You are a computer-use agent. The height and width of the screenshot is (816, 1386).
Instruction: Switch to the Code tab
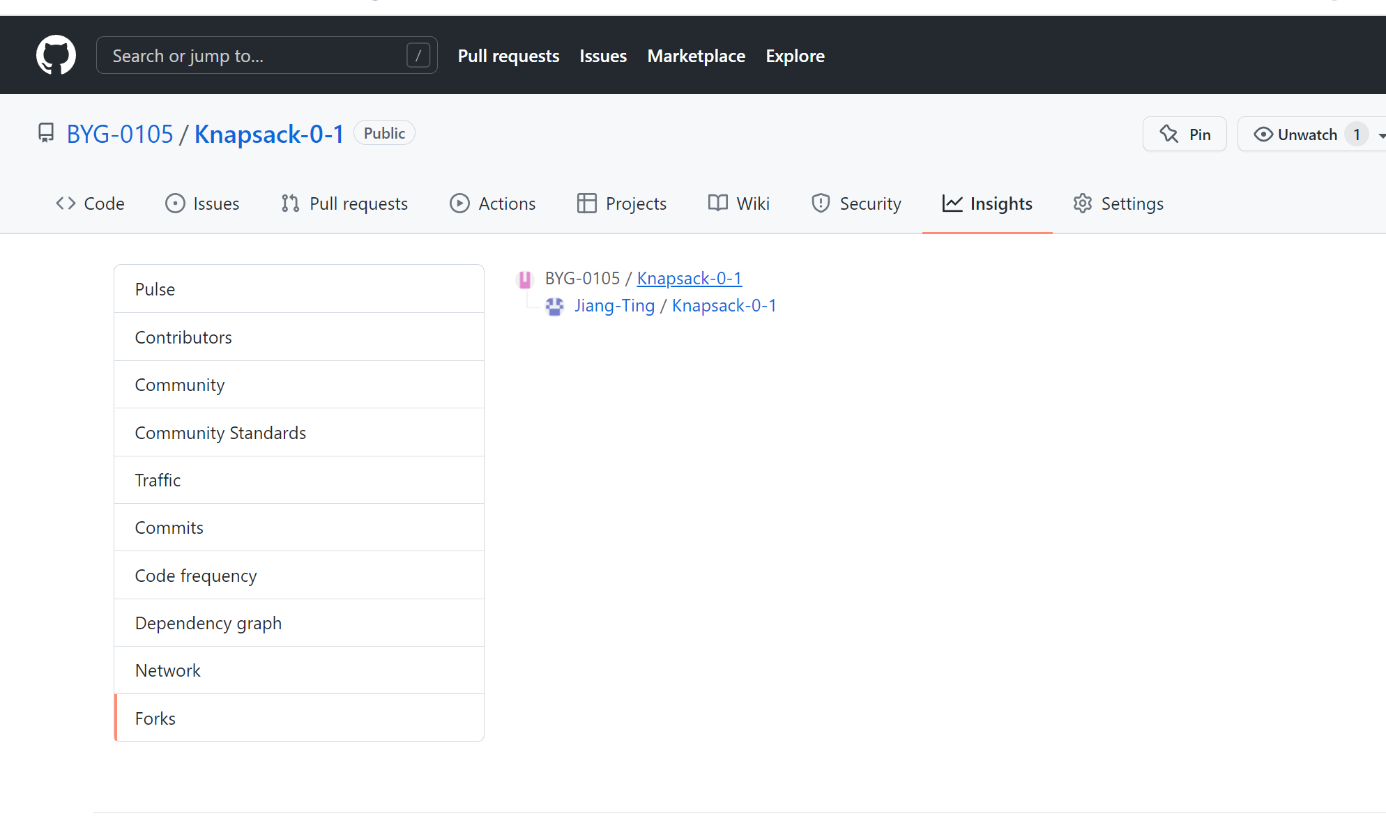pyautogui.click(x=90, y=203)
